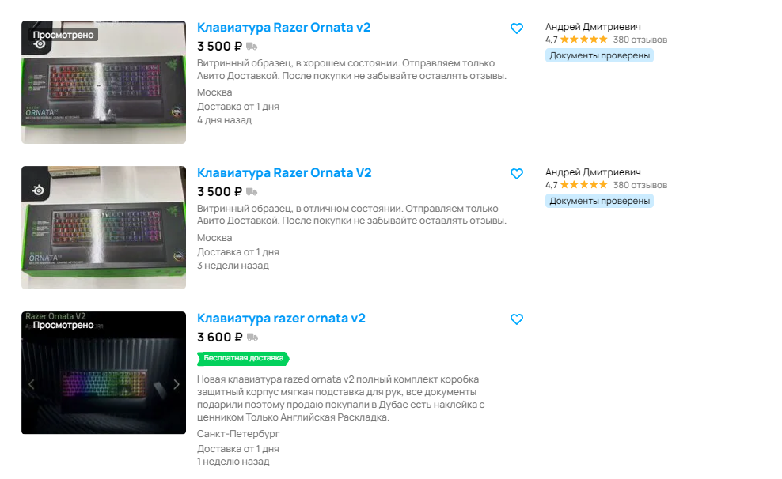Toggle heart on 3 600 ₽ listing
This screenshot has height=479, width=782.
[x=517, y=319]
